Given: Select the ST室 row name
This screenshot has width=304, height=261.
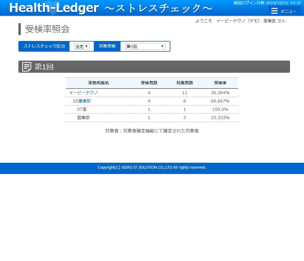Looking at the screenshot, I should 82,109.
